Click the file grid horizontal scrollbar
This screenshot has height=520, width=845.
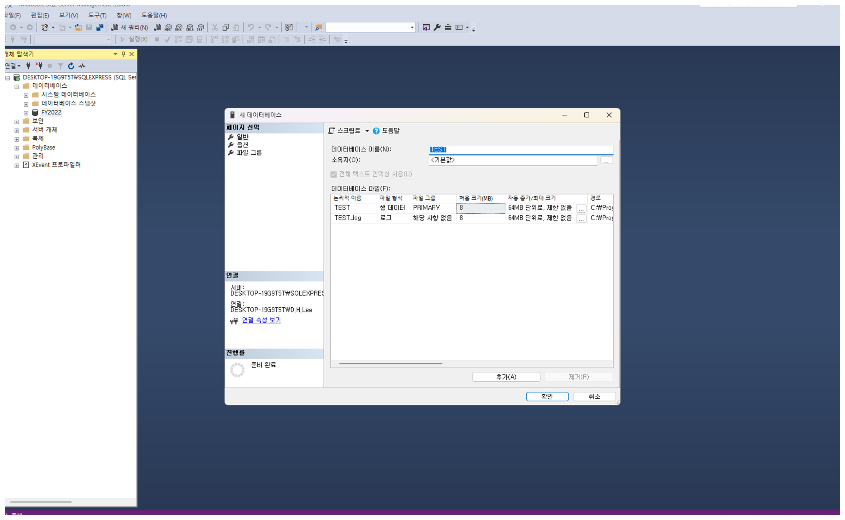(x=391, y=364)
